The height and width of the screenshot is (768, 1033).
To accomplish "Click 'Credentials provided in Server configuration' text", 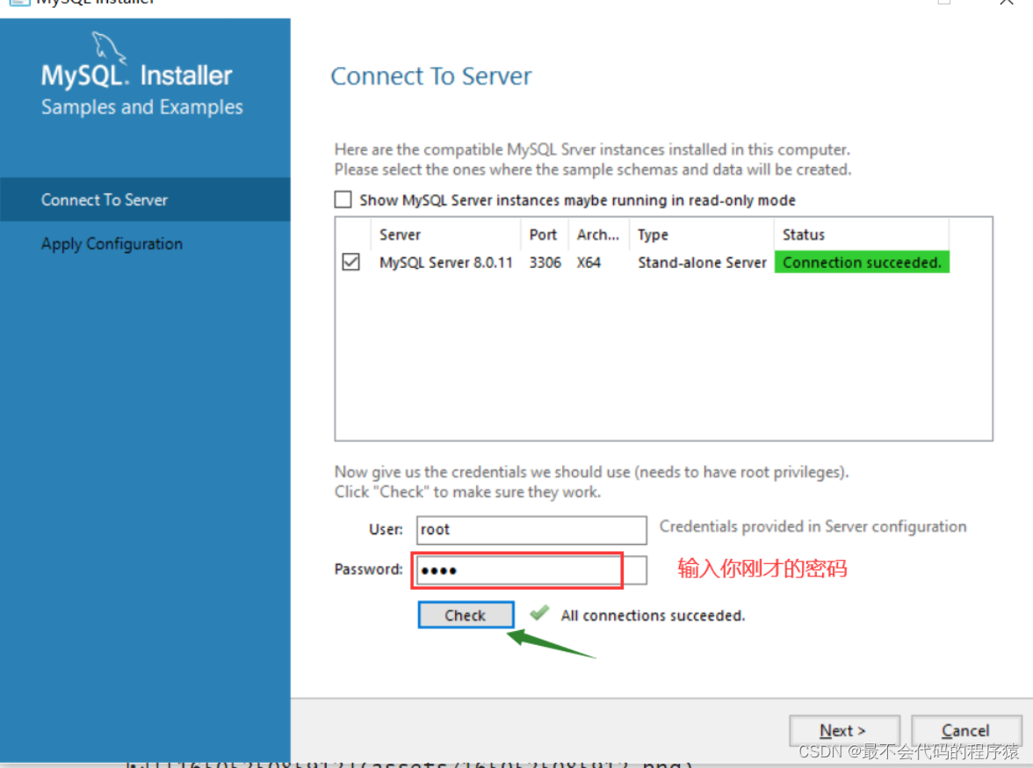I will 813,526.
